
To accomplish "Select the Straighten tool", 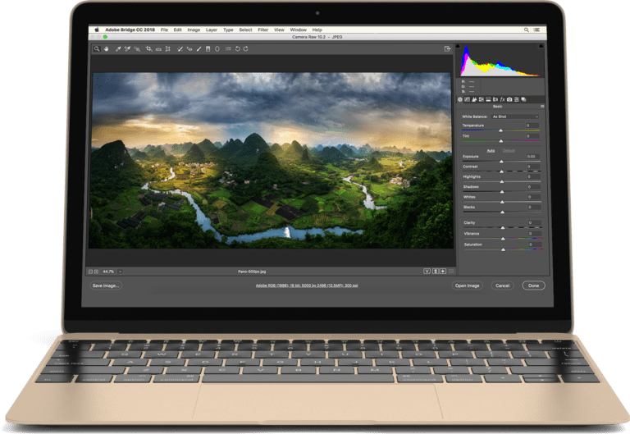I will (158, 49).
